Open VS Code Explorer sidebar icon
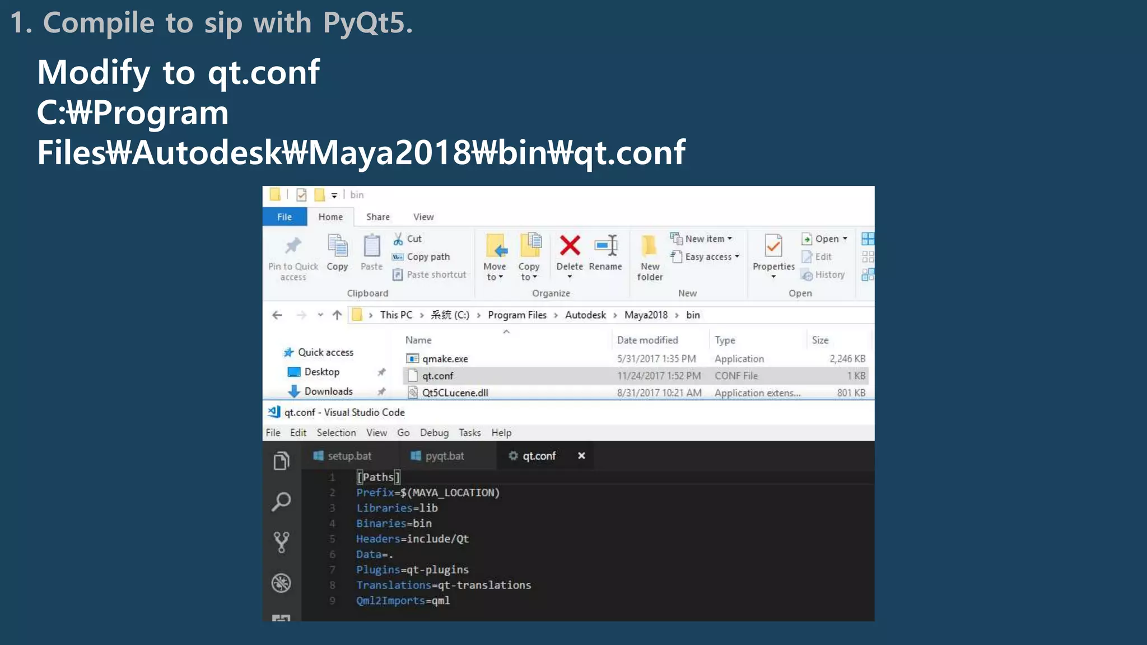 [281, 461]
